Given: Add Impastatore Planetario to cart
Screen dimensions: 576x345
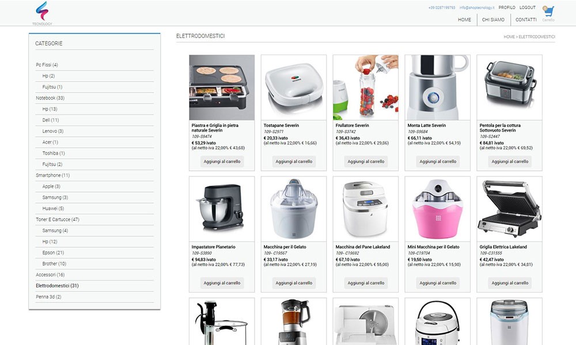Looking at the screenshot, I should (222, 283).
